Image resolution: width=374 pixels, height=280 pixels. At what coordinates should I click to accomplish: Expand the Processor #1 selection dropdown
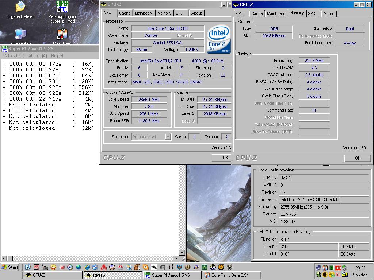point(168,137)
